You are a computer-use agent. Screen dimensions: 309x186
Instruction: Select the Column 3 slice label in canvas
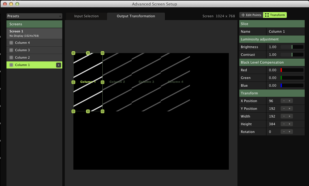[146, 82]
